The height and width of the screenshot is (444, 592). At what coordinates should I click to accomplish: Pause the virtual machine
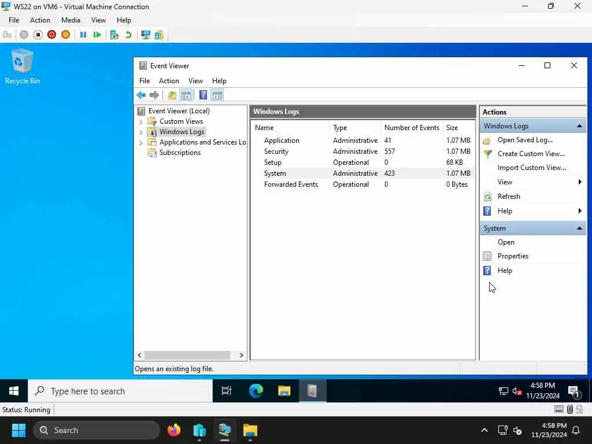[x=83, y=35]
